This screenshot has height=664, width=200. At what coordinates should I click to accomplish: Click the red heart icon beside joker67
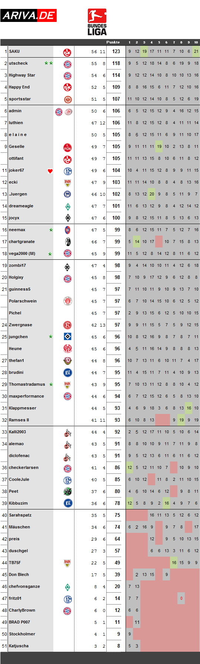click(50, 171)
